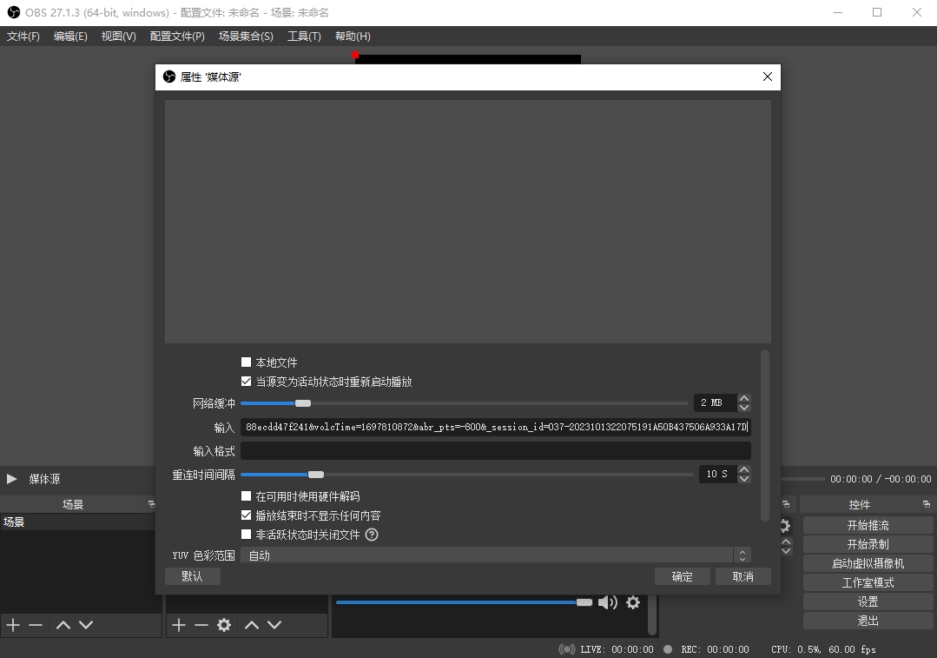Viewport: 937px width, 658px height.
Task: Uncheck 当源变为活动状态时重新启动播放 option
Action: (246, 381)
